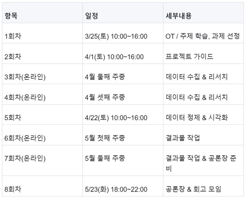
Task: Click the 5월 첫째 주중 cell
Action: tap(105, 138)
